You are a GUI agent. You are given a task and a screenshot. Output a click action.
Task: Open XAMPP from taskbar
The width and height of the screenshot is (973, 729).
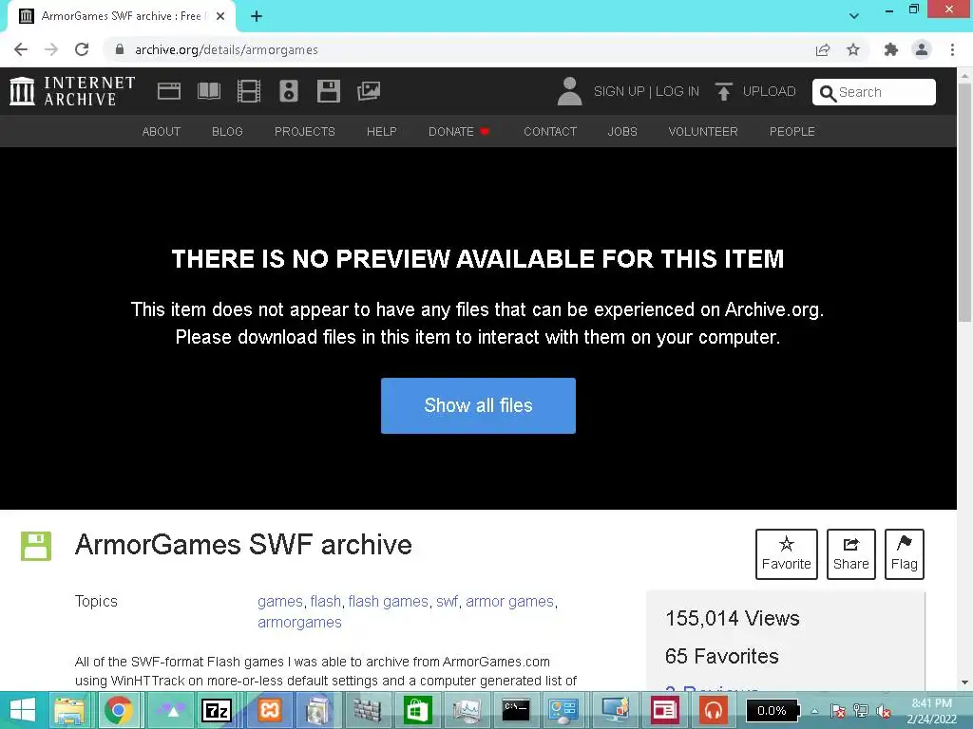click(x=269, y=710)
